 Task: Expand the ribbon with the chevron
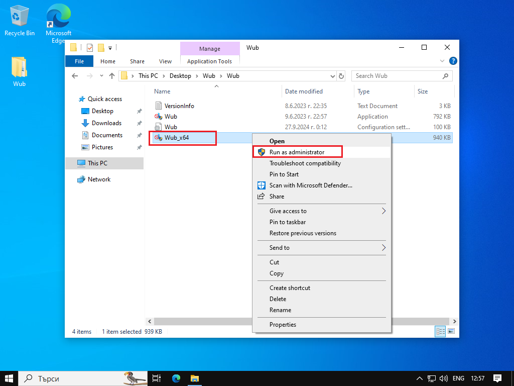click(442, 61)
